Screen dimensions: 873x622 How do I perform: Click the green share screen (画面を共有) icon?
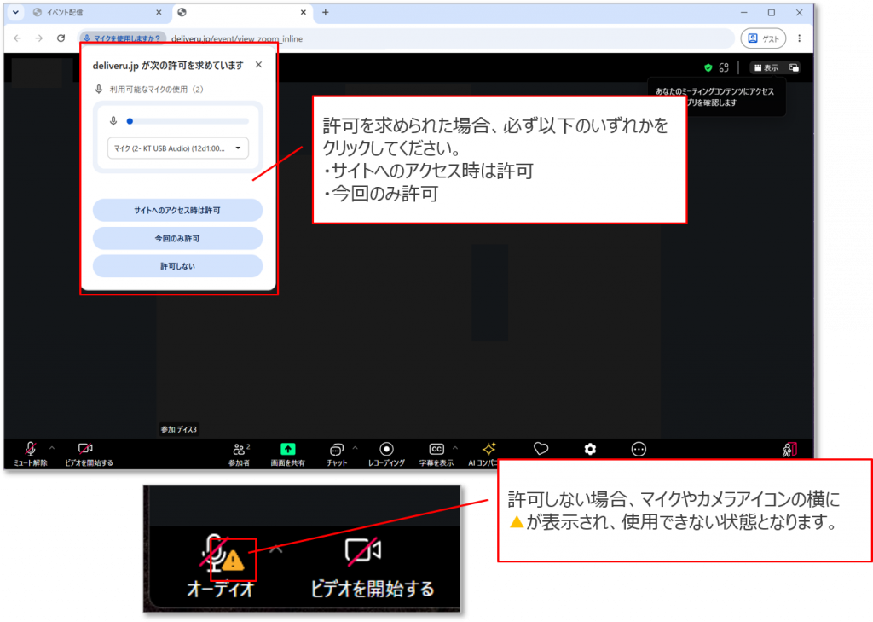coord(288,449)
